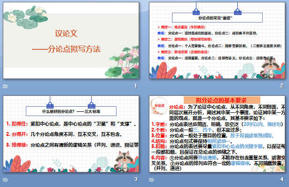The image size is (289, 187).
Task: Click the text 6.内容 in slide 4
Action: pyautogui.click(x=159, y=158)
